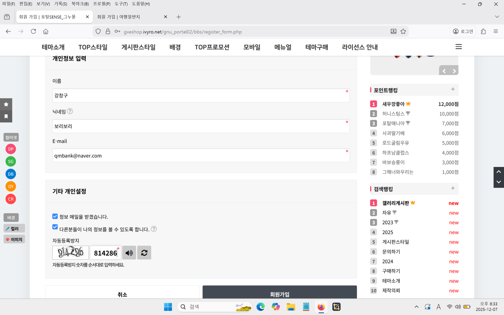Click the star favorites icon on left sidebar
This screenshot has height=315, width=504.
pos(6,104)
